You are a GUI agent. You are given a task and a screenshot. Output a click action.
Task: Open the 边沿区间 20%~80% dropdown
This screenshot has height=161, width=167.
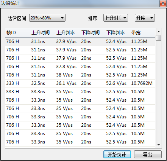tap(47, 18)
